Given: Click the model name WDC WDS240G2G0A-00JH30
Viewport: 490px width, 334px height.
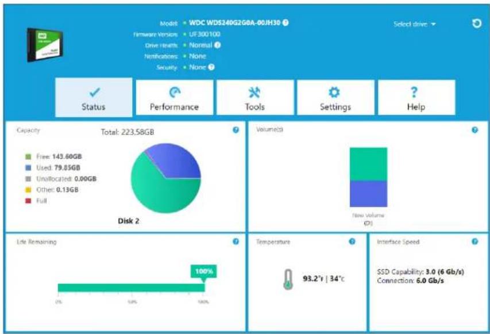Looking at the screenshot, I should 235,23.
